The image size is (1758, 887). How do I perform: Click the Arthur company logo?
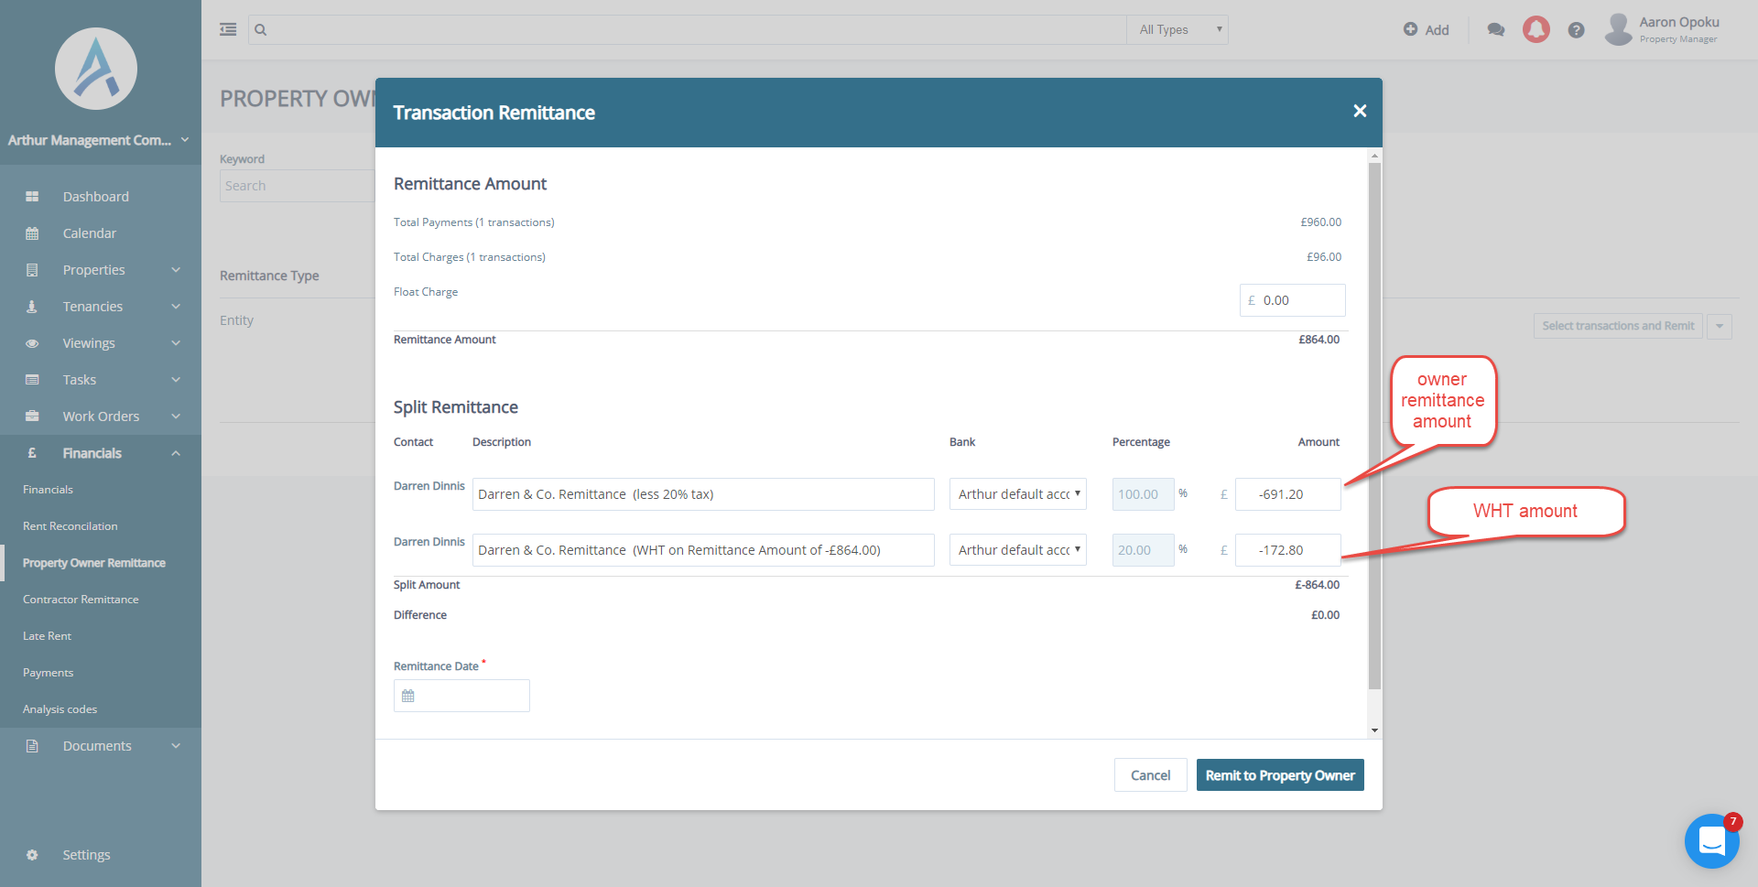(96, 69)
